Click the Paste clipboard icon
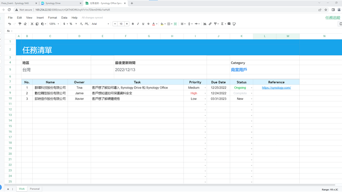The image size is (342, 192). (x=42, y=24)
